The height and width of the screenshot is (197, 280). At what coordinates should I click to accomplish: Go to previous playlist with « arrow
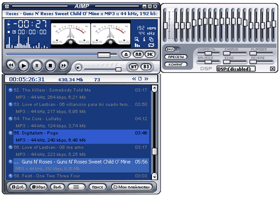[134, 79]
